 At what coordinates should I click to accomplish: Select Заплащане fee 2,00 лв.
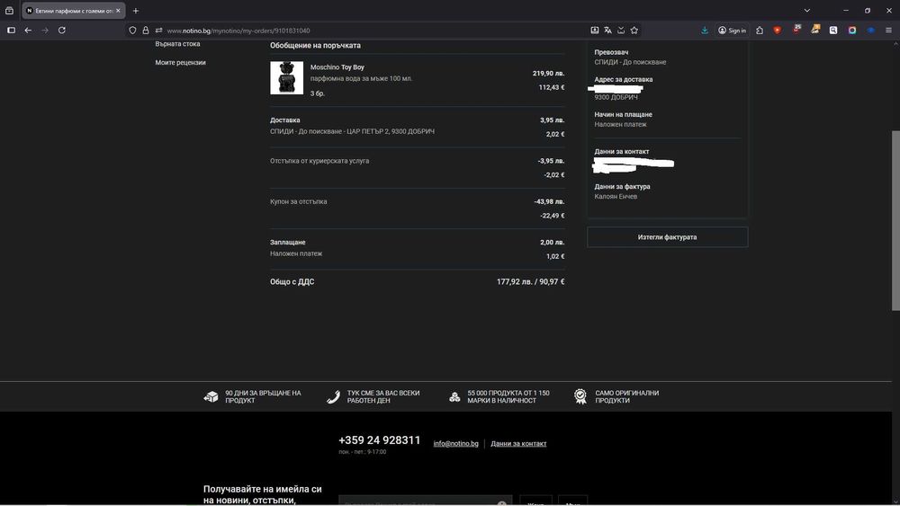point(553,243)
